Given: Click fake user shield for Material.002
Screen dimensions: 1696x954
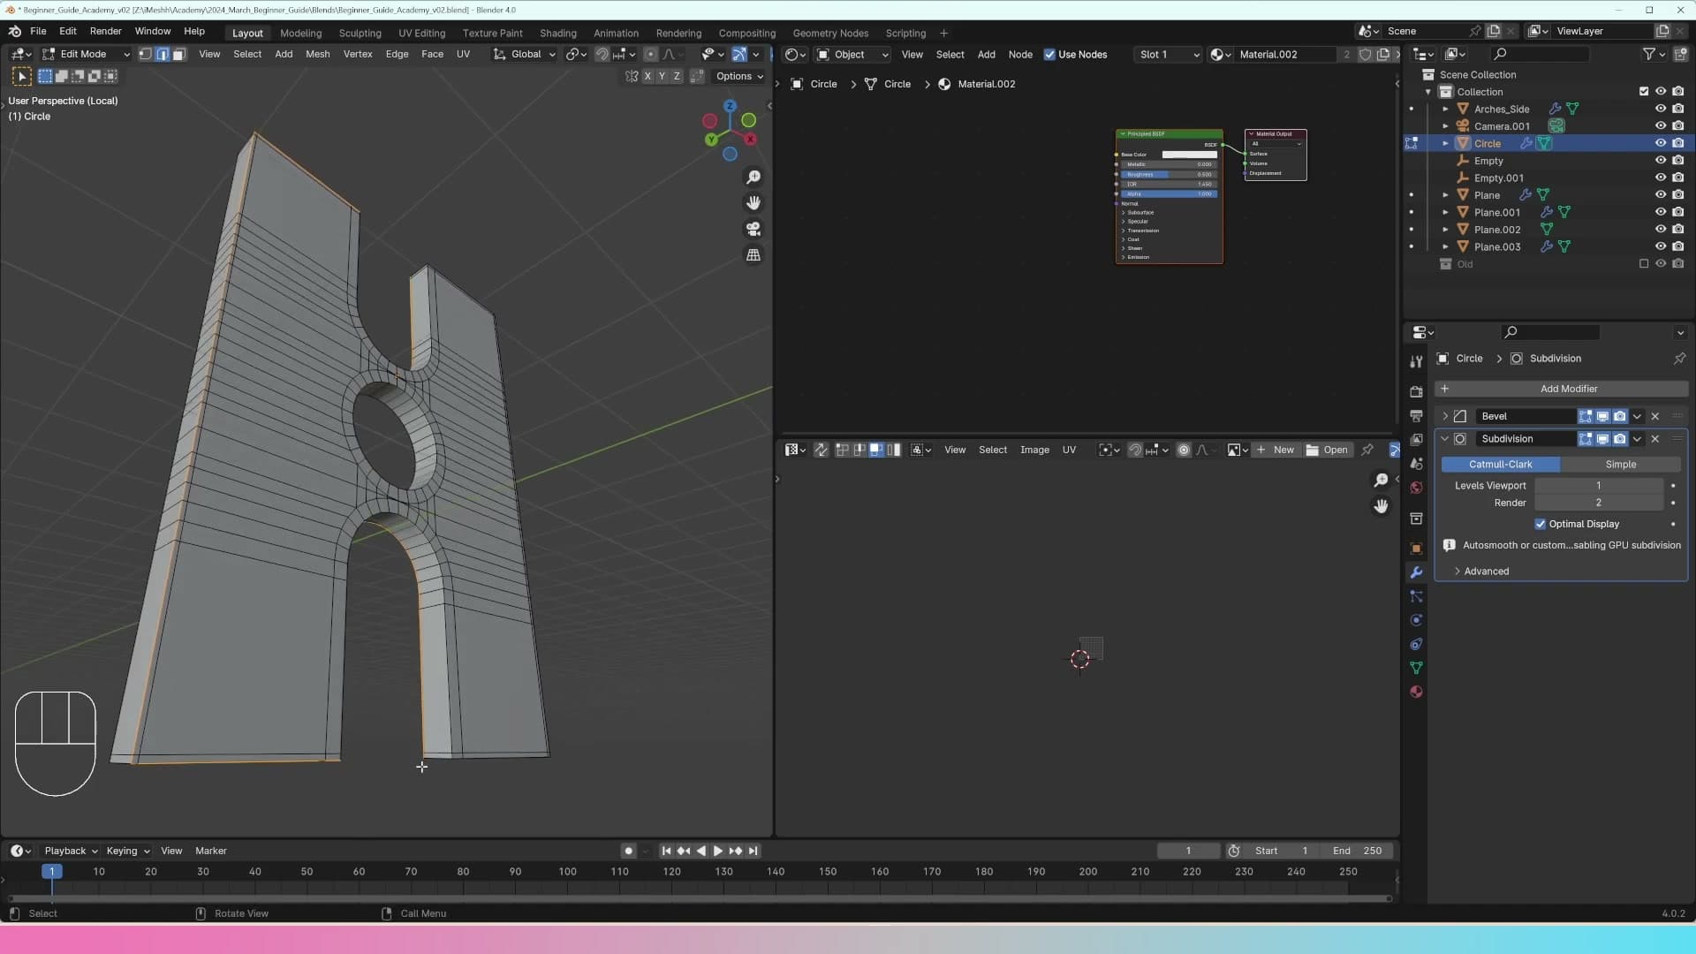Looking at the screenshot, I should (1365, 55).
